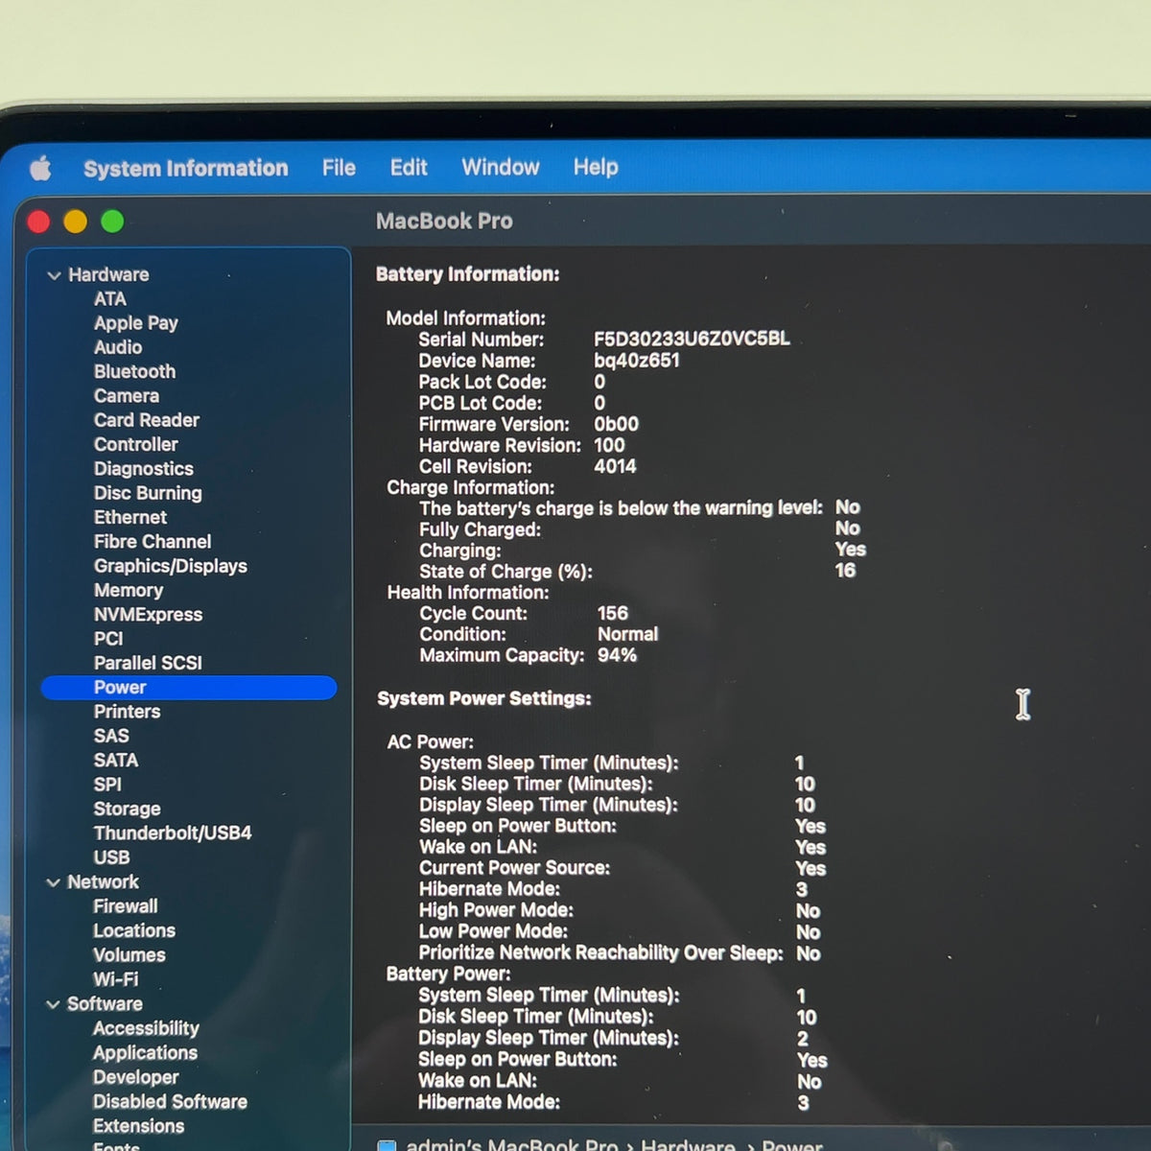
Task: Select SATA in the sidebar
Action: coord(116,761)
